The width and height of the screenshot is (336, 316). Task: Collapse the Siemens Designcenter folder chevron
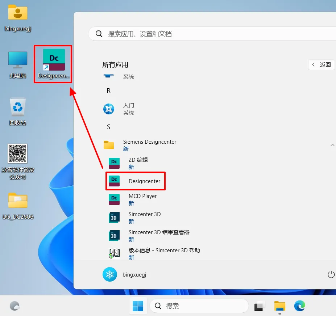[x=332, y=145]
